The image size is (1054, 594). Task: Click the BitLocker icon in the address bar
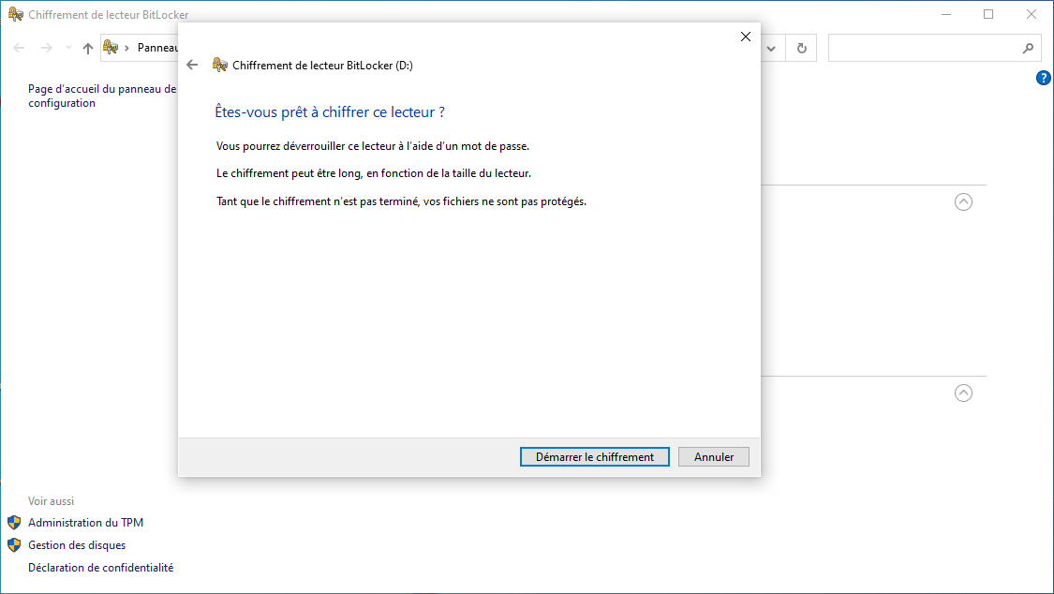pos(111,48)
